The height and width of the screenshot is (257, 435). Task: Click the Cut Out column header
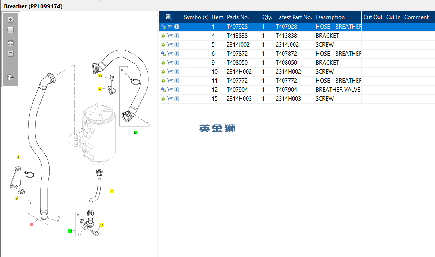(x=373, y=17)
